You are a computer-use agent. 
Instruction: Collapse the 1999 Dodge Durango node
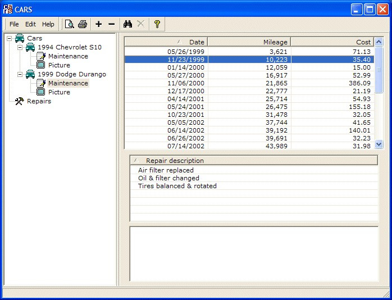tap(20, 75)
